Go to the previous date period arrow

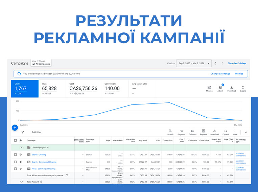point(215,63)
